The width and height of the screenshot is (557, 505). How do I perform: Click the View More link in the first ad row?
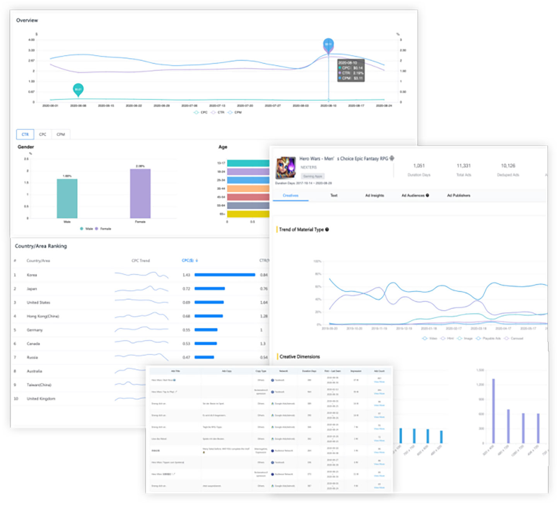[379, 382]
